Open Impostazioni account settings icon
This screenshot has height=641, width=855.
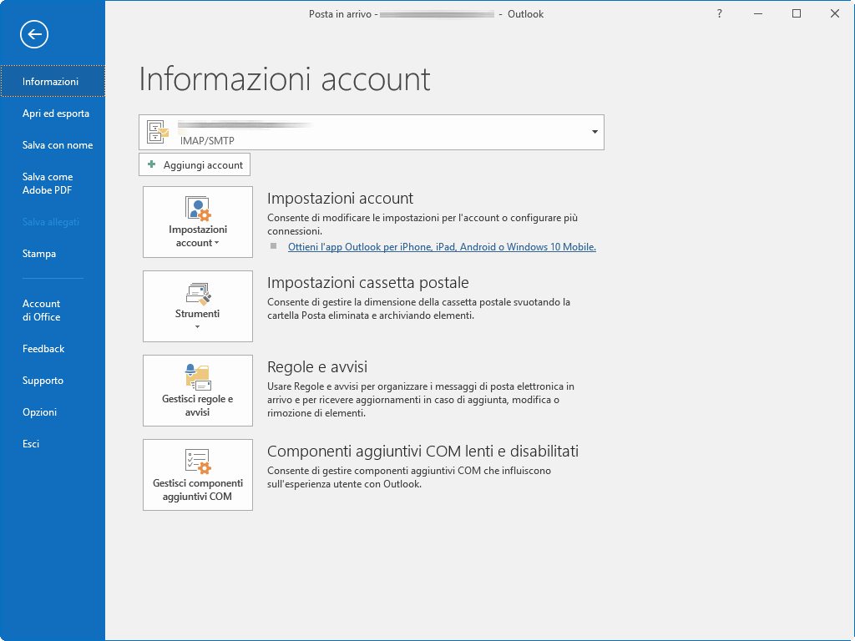[x=198, y=208]
